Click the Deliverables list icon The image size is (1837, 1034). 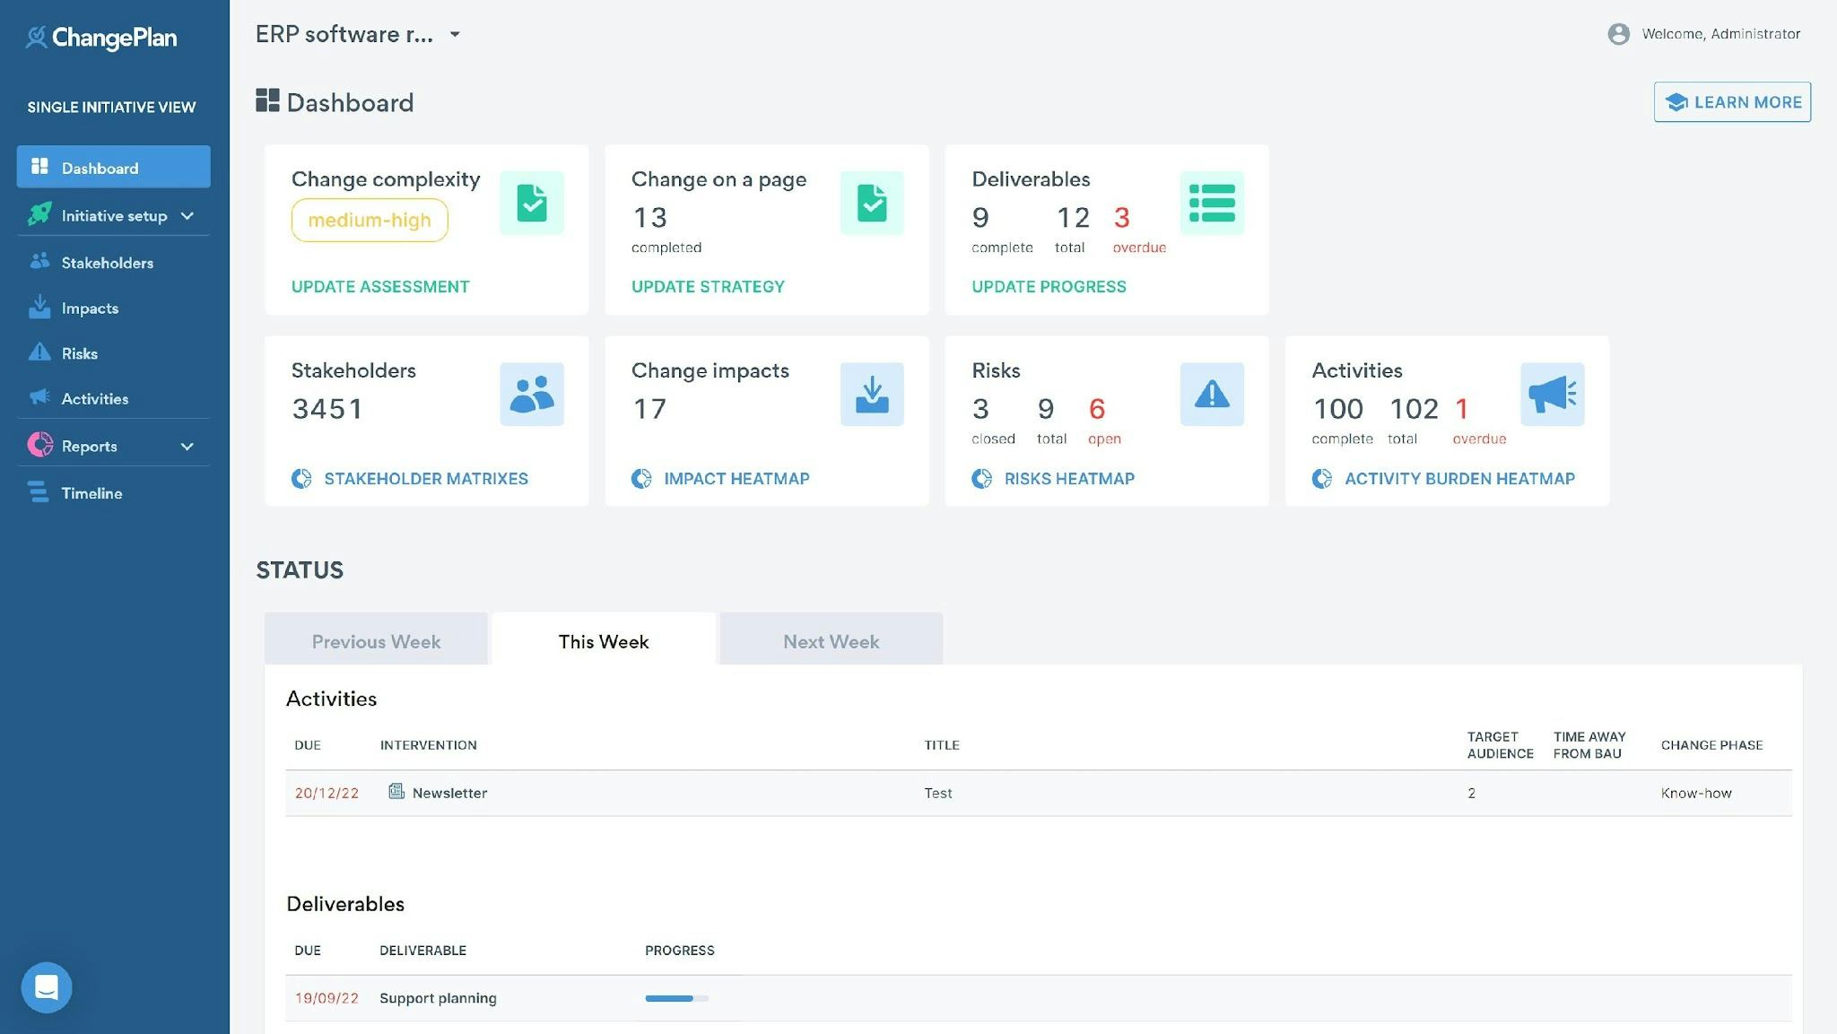(x=1212, y=203)
